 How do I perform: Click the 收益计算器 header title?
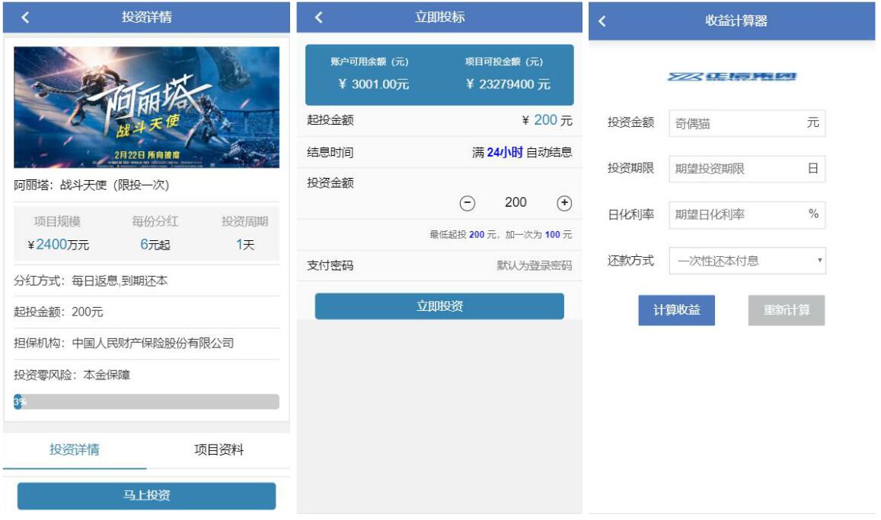click(x=736, y=21)
